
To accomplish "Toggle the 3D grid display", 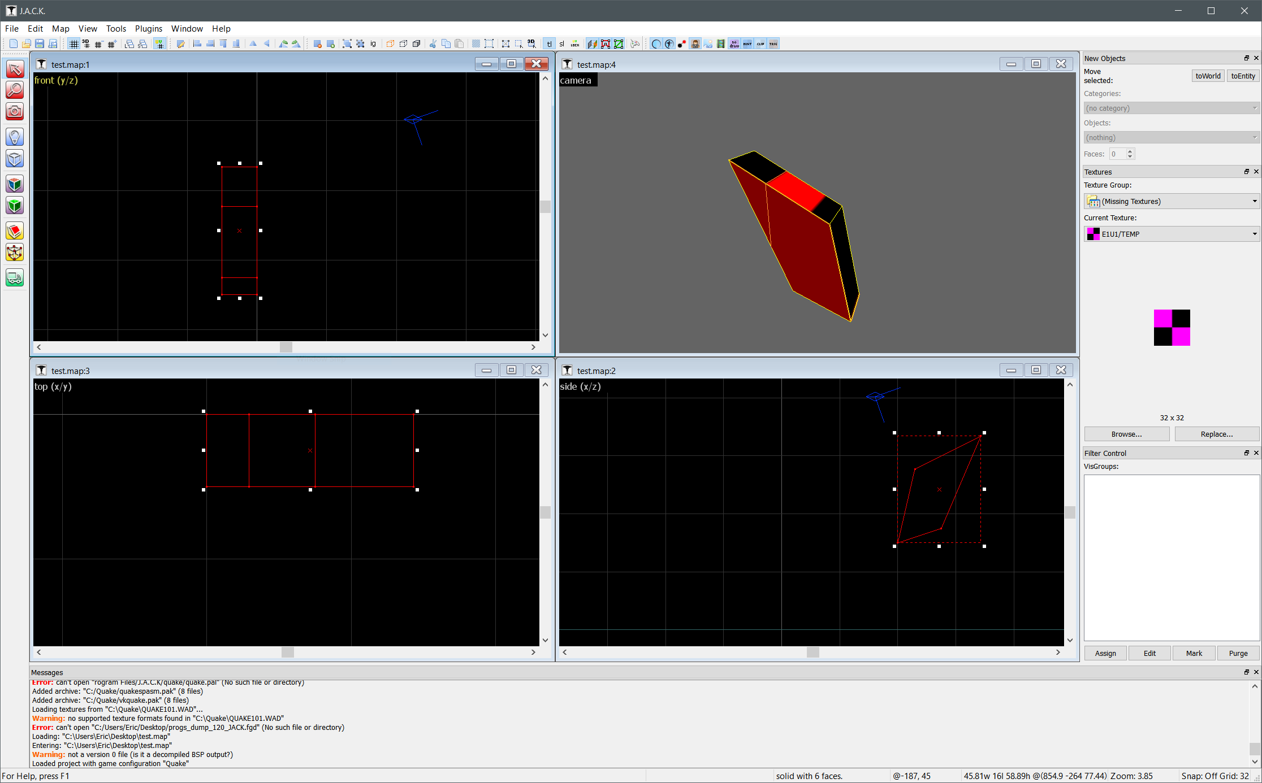I will 87,43.
